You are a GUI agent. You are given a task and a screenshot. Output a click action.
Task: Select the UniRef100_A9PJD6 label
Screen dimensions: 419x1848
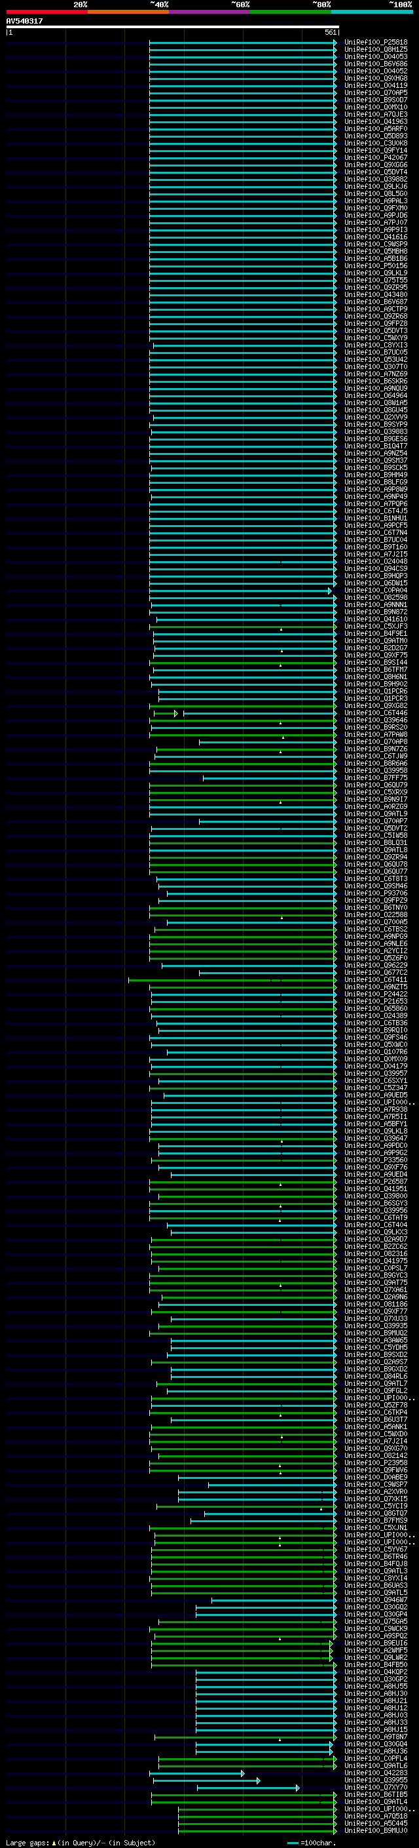[x=376, y=215]
